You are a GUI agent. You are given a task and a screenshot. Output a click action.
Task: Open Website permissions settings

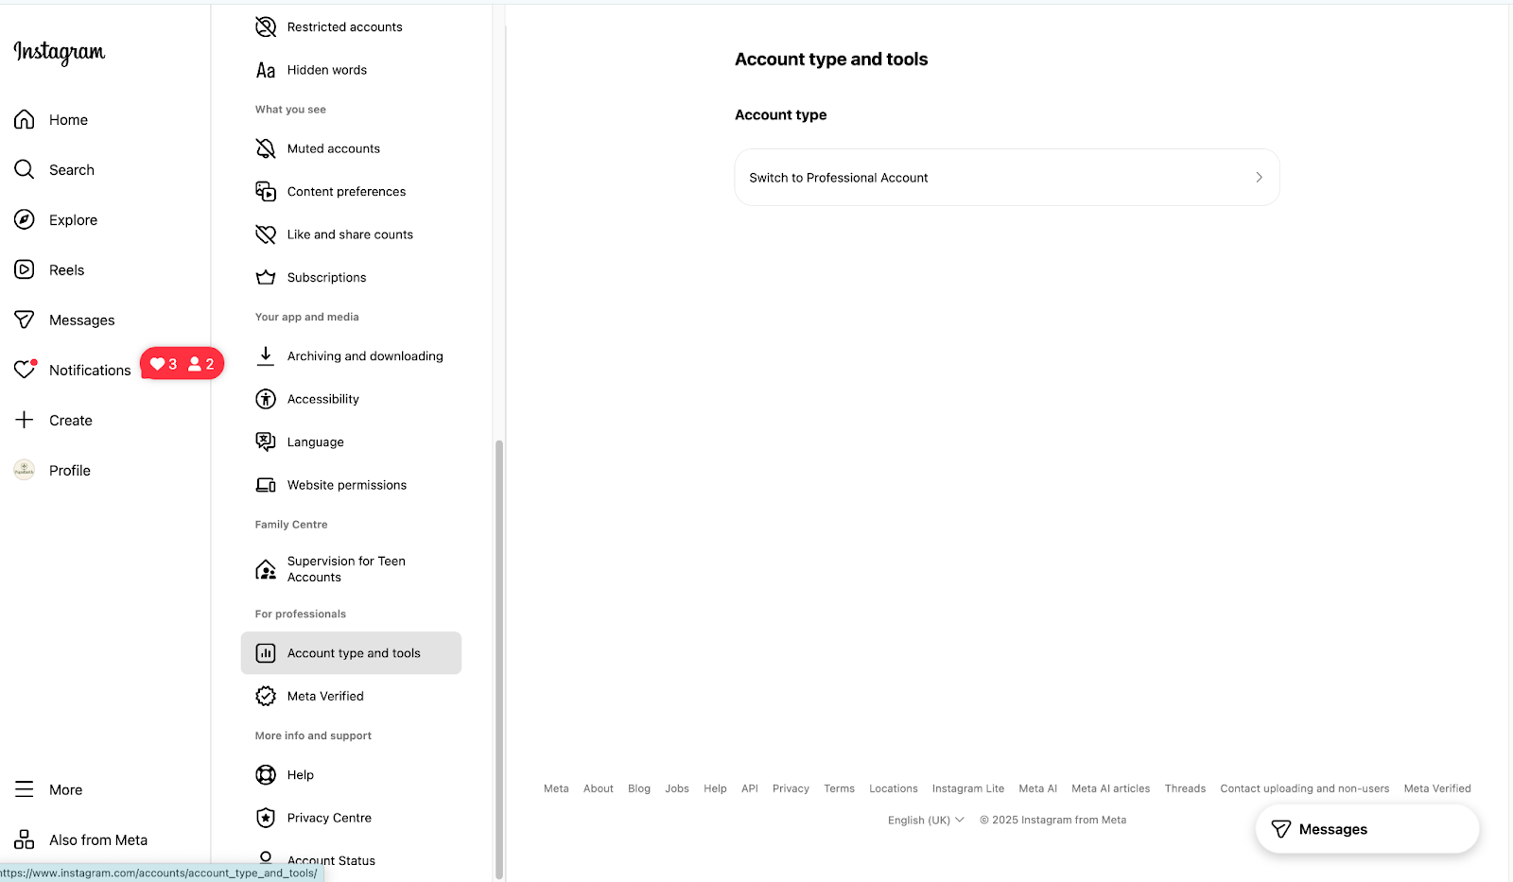pyautogui.click(x=351, y=485)
